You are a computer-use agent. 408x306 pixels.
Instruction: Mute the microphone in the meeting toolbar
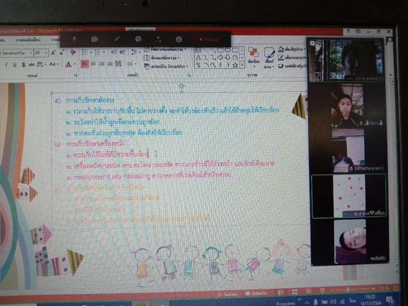[74, 39]
